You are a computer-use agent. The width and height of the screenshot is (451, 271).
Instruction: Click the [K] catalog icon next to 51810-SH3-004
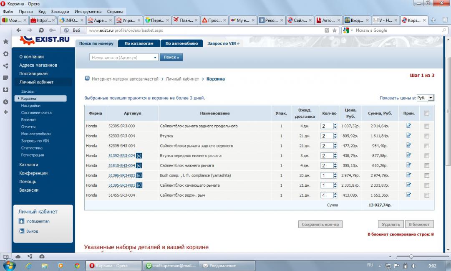coord(139,166)
